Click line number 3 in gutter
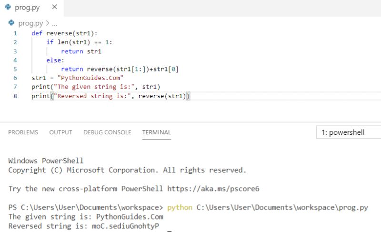The image size is (381, 232). click(15, 51)
